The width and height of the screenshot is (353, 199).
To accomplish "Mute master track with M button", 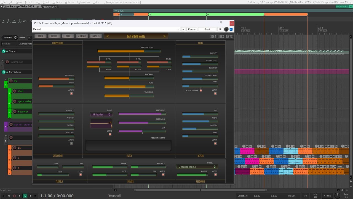I will pyautogui.click(x=29, y=38).
